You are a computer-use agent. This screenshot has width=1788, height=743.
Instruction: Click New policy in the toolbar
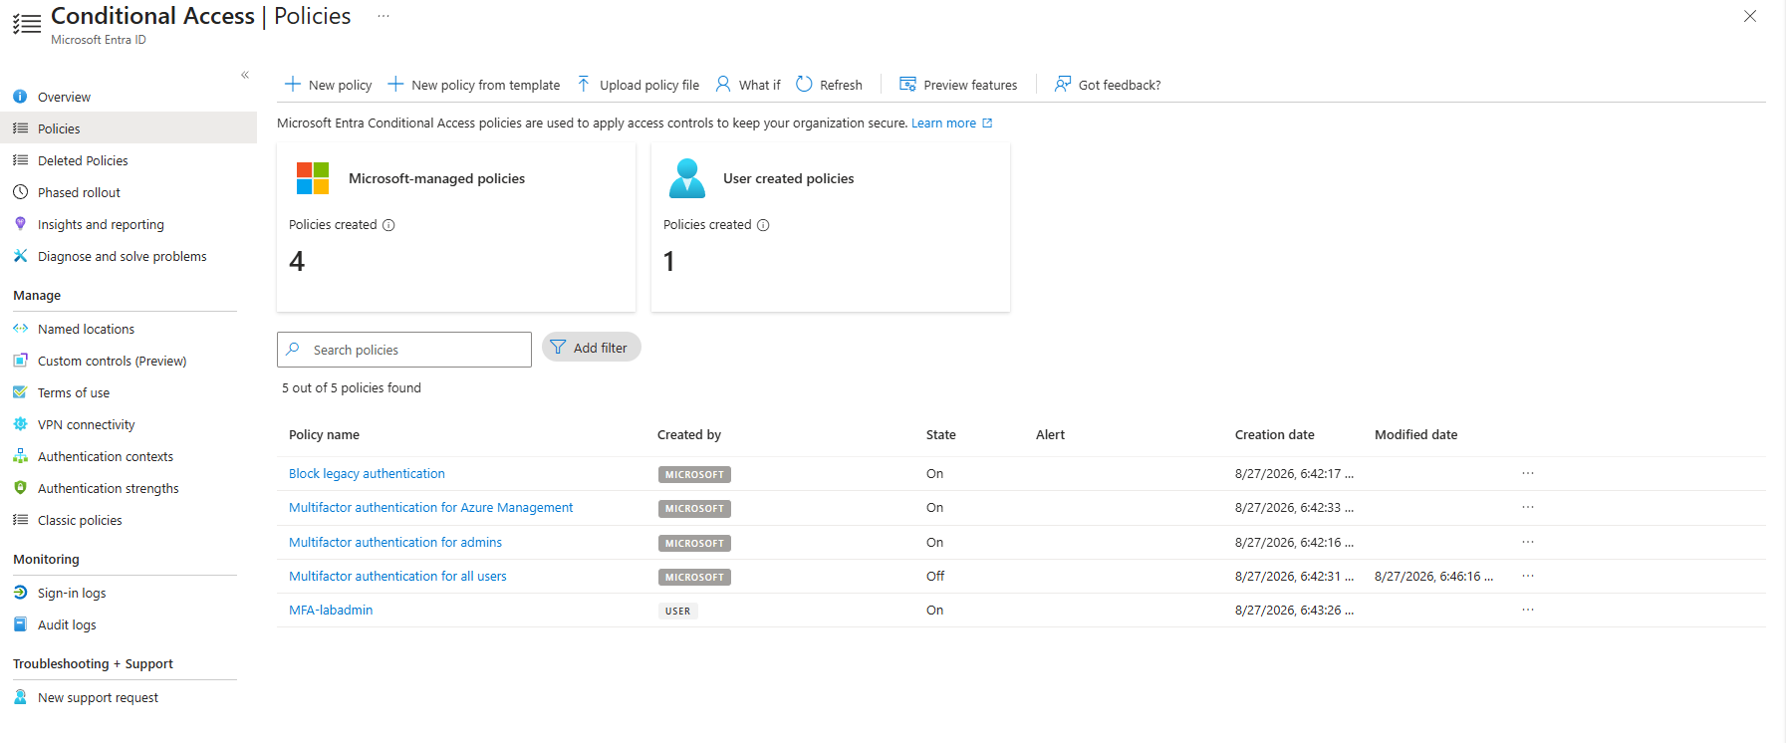pyautogui.click(x=329, y=85)
